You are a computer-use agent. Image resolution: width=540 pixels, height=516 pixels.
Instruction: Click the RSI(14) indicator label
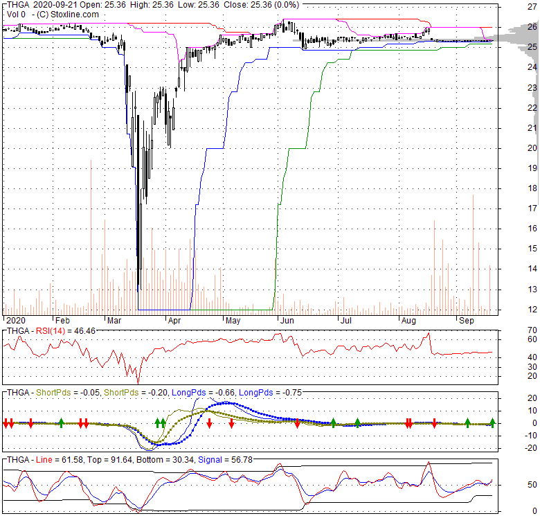(x=51, y=331)
